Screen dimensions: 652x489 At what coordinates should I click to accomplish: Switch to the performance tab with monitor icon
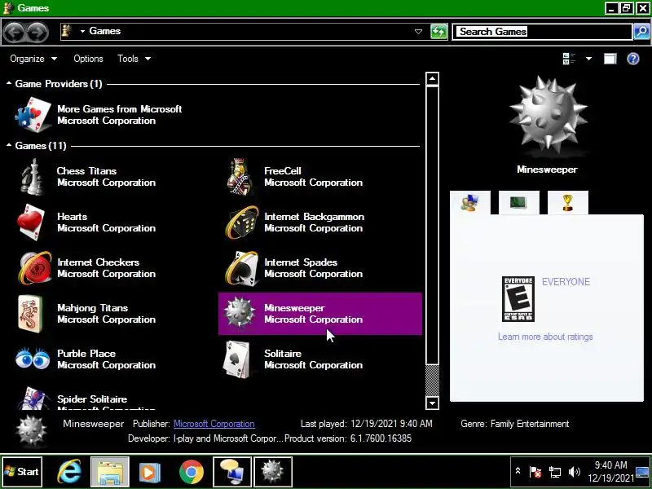(518, 203)
